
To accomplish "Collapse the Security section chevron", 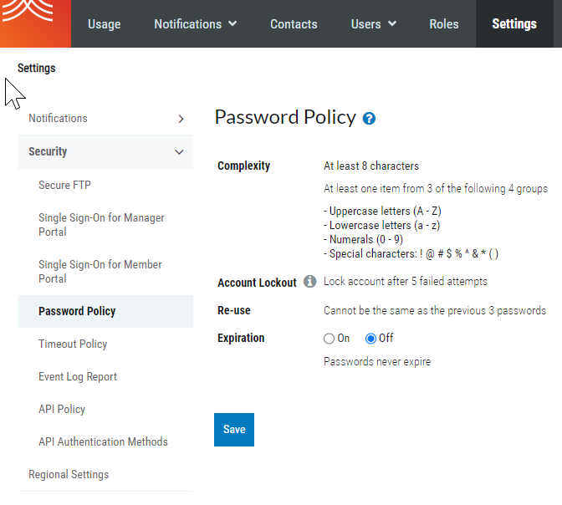I will point(179,152).
